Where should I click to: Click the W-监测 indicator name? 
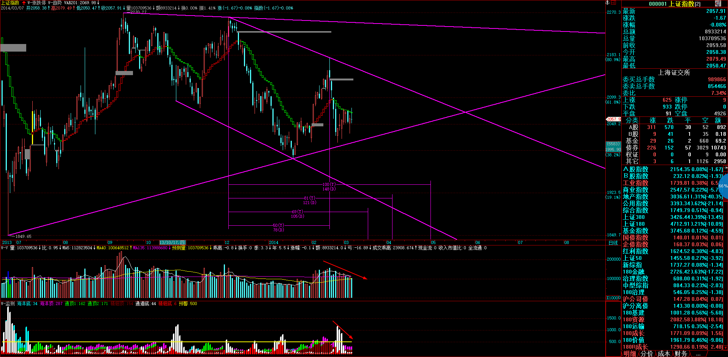point(8,304)
